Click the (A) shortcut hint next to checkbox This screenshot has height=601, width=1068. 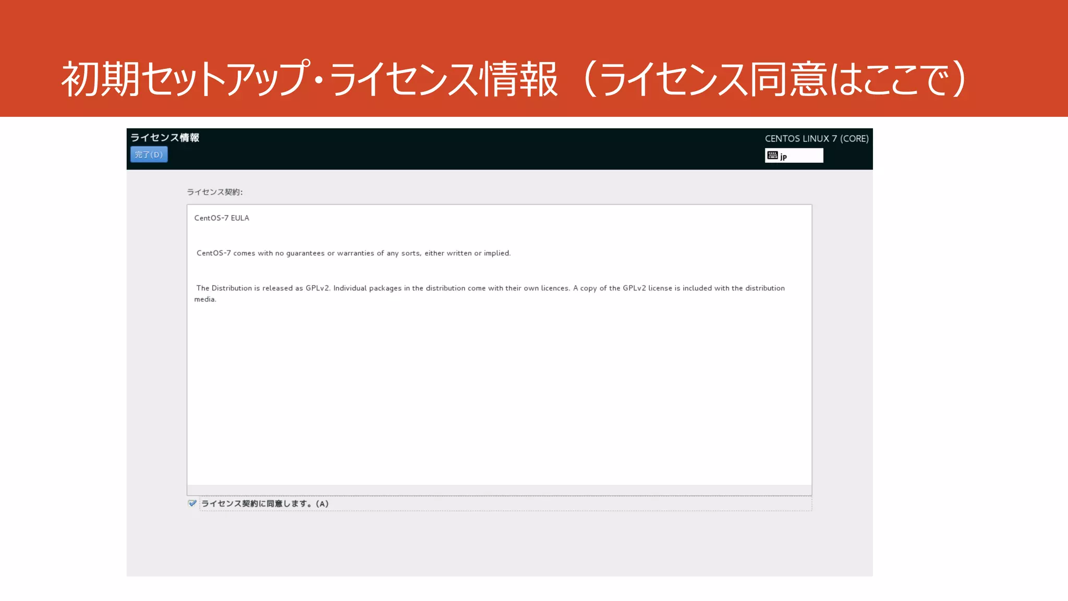point(322,503)
